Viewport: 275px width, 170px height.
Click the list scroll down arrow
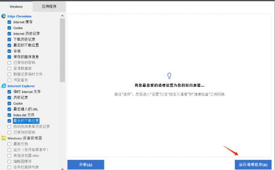[x=62, y=169]
